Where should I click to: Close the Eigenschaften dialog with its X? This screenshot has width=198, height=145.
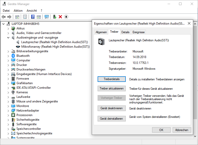coord(189,24)
